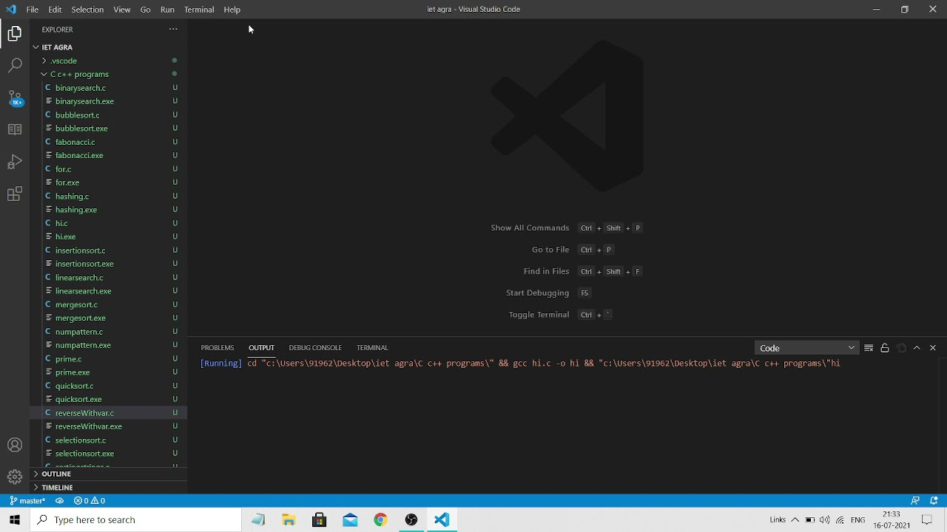Open errors and warnings count in status bar
Viewport: 947px width, 532px height.
(x=90, y=501)
